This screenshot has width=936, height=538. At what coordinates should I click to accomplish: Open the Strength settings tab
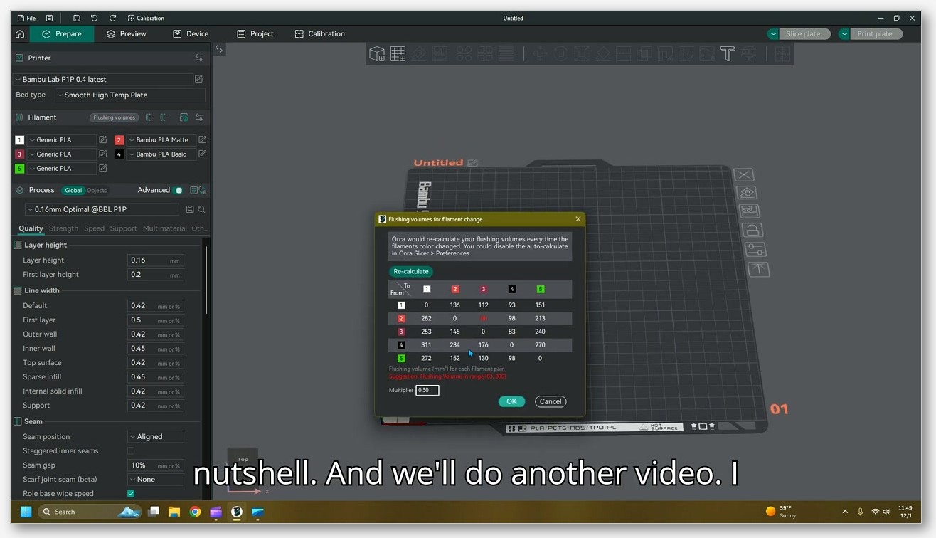pyautogui.click(x=63, y=228)
